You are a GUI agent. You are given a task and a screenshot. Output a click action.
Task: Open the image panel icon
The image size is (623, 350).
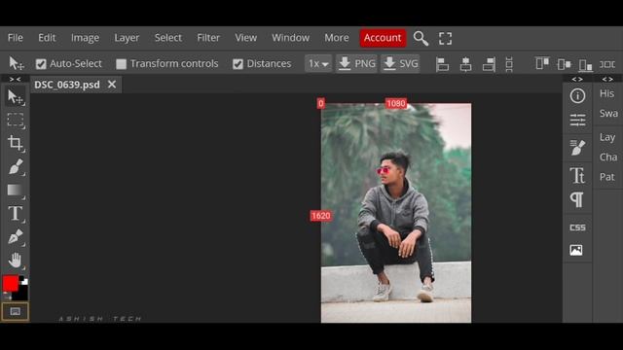pos(576,250)
